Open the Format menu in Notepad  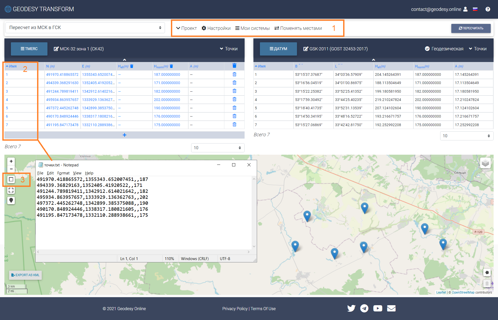(x=63, y=173)
